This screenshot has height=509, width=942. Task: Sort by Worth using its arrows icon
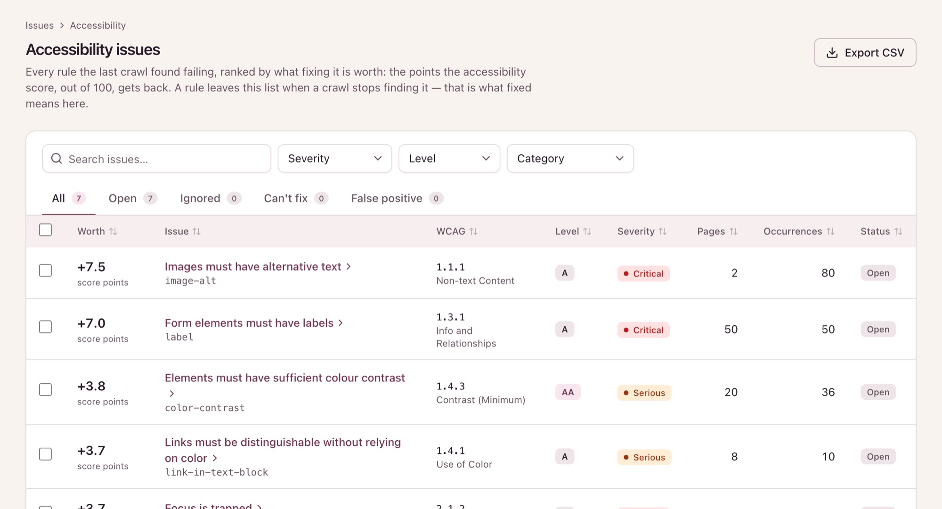click(113, 231)
